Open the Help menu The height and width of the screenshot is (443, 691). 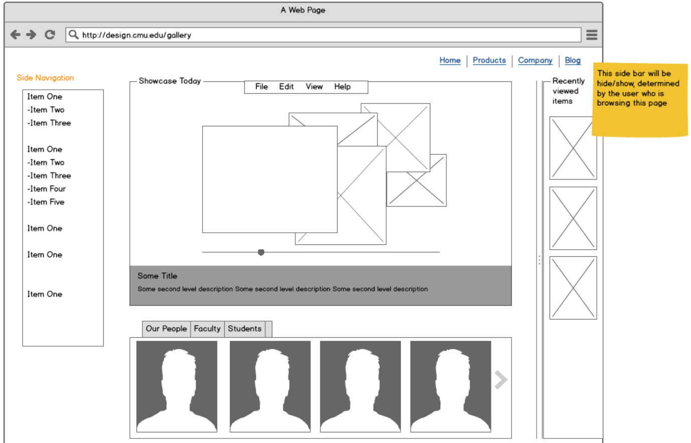tap(342, 87)
